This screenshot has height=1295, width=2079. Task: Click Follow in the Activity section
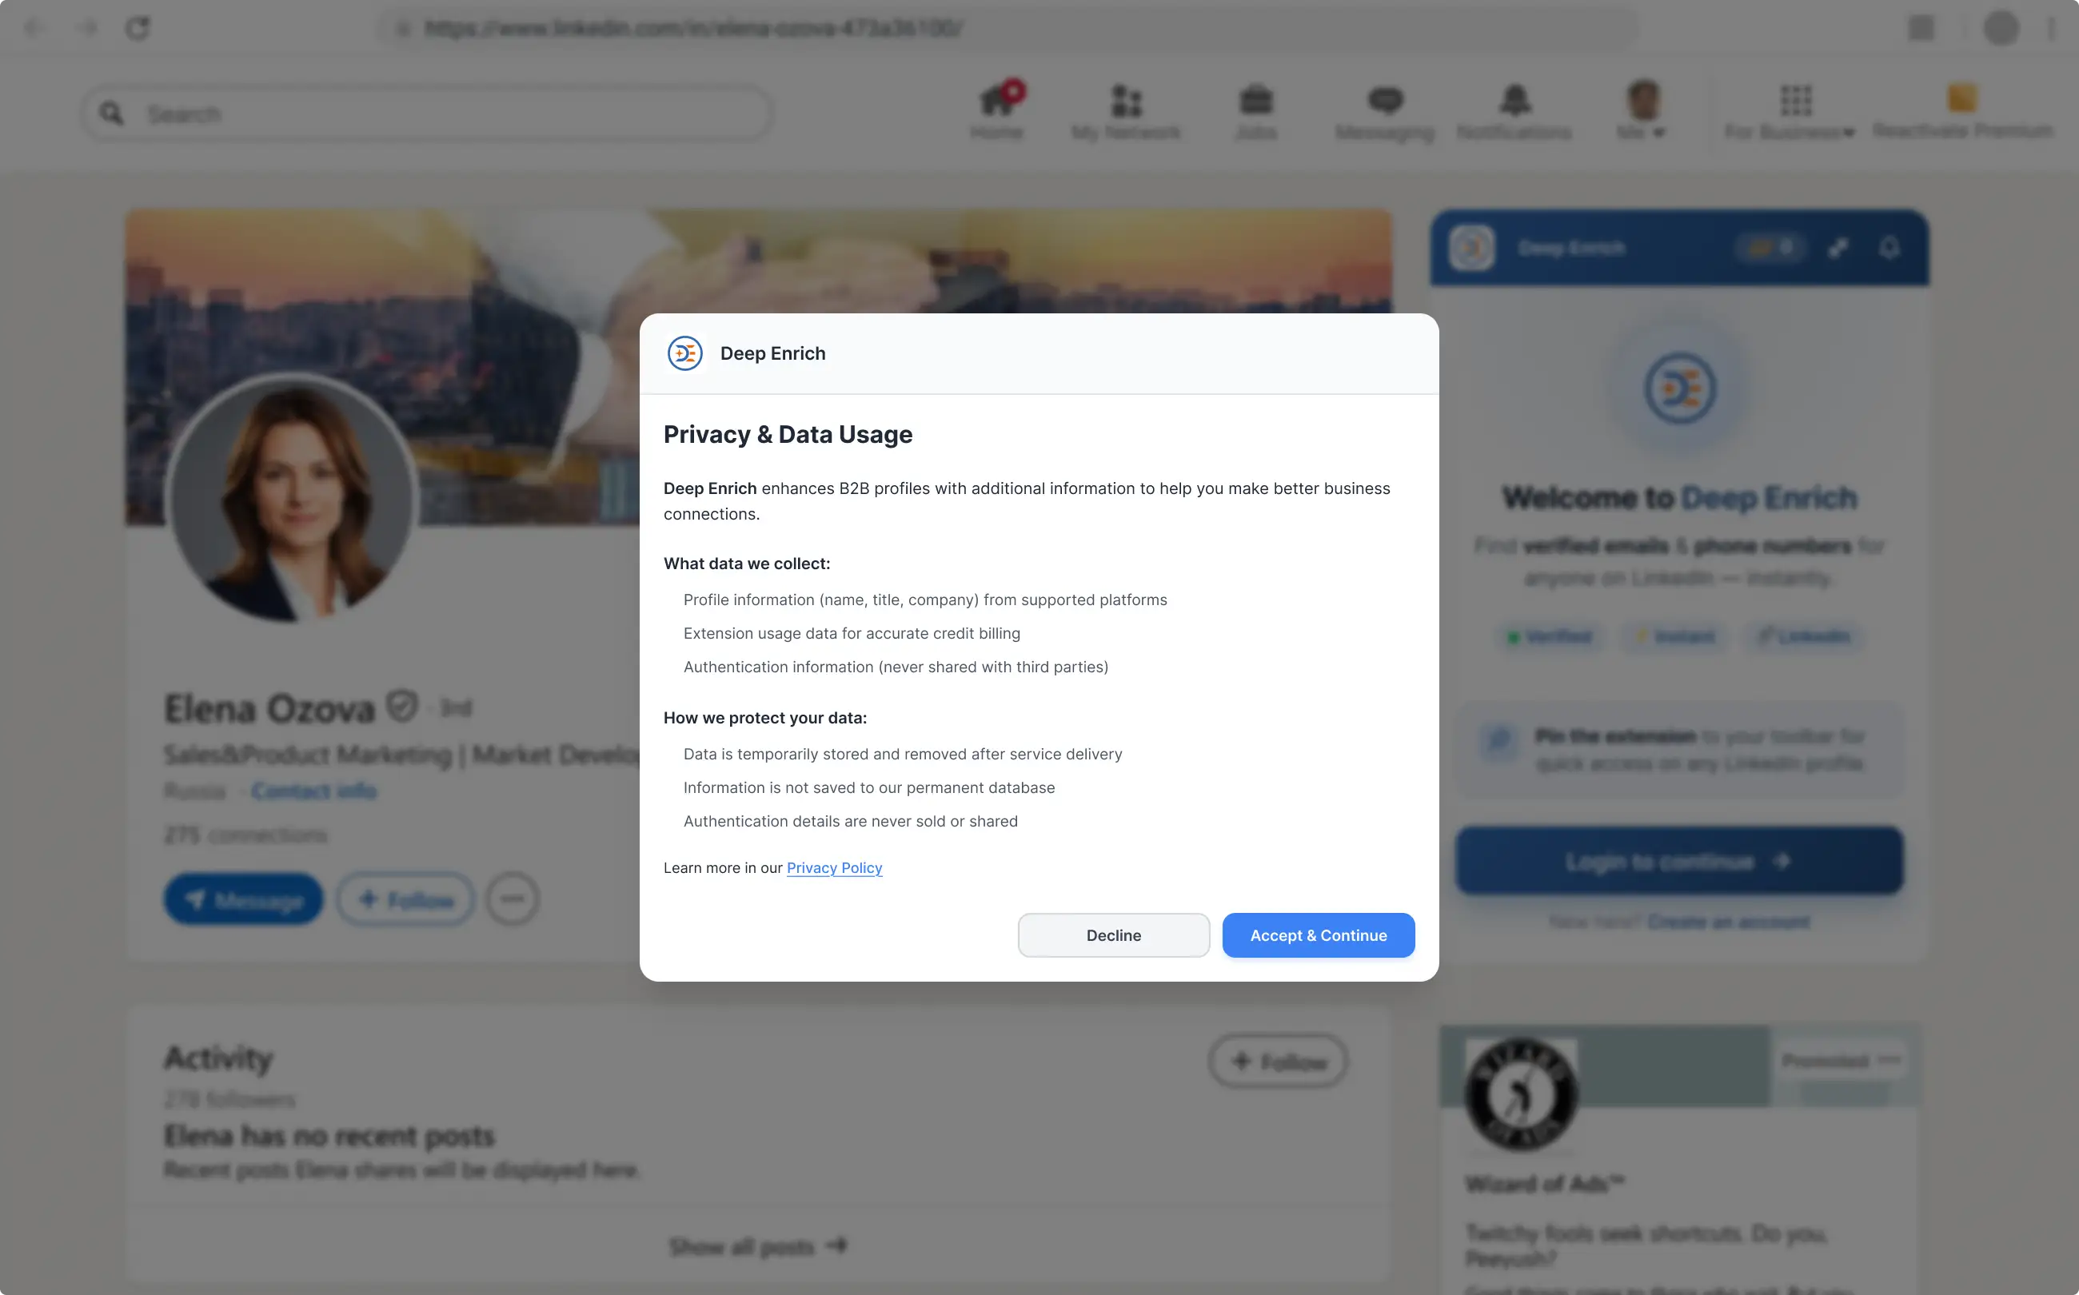[x=1278, y=1062]
